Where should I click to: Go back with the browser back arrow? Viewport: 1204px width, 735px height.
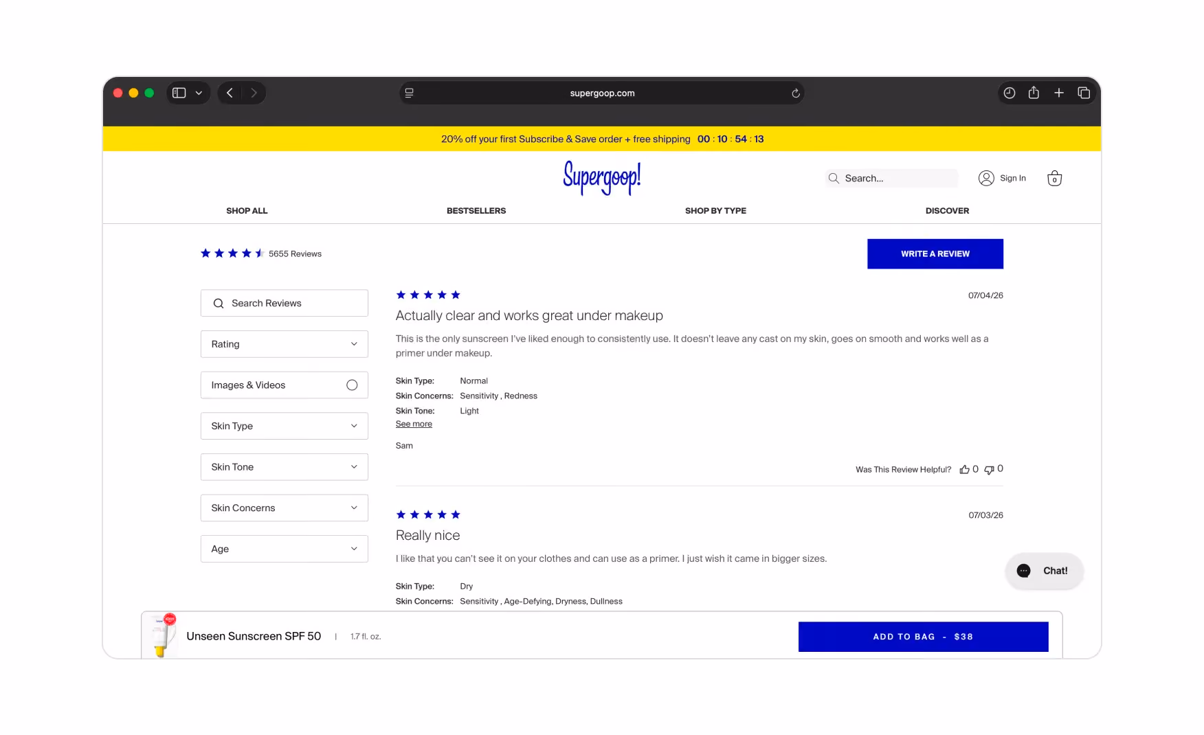230,93
